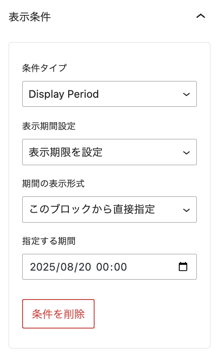Select the hour segment of the time

pos(102,267)
